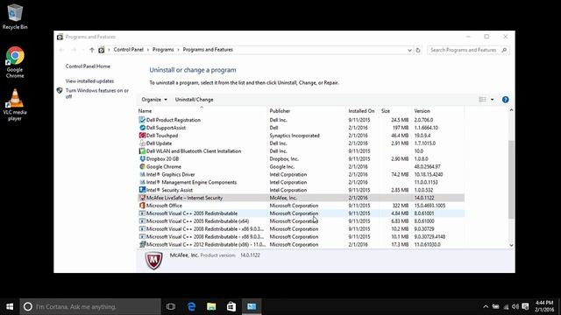Image resolution: width=561 pixels, height=315 pixels.
Task: Navigate to the Programs breadcrumb
Action: tap(163, 50)
